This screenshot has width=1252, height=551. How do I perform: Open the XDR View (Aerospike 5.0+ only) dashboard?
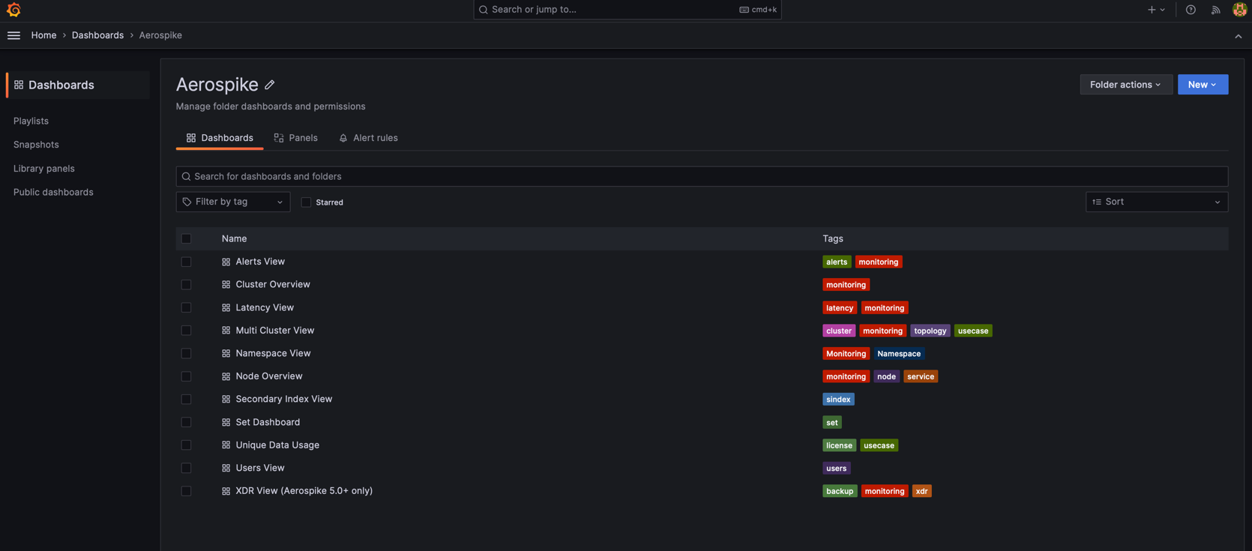pyautogui.click(x=304, y=491)
